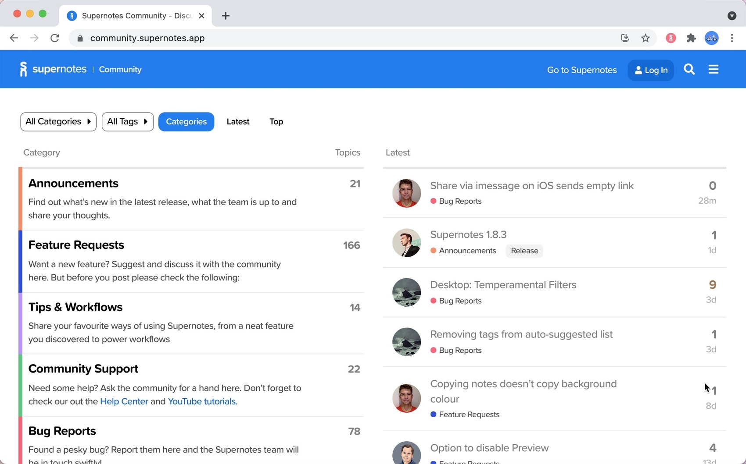Open 'Copying notes doesn't copy background colour' topic
746x464 pixels.
click(x=524, y=391)
